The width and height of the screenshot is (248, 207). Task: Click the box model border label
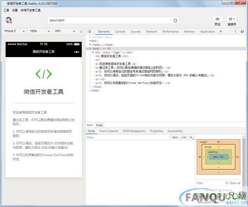208,147
